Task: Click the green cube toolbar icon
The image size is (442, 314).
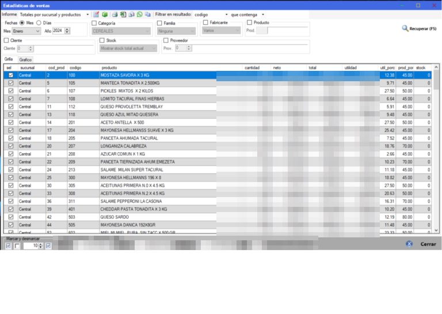Action: (x=105, y=14)
